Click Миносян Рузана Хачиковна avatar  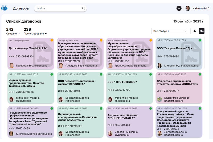tap(159, 65)
